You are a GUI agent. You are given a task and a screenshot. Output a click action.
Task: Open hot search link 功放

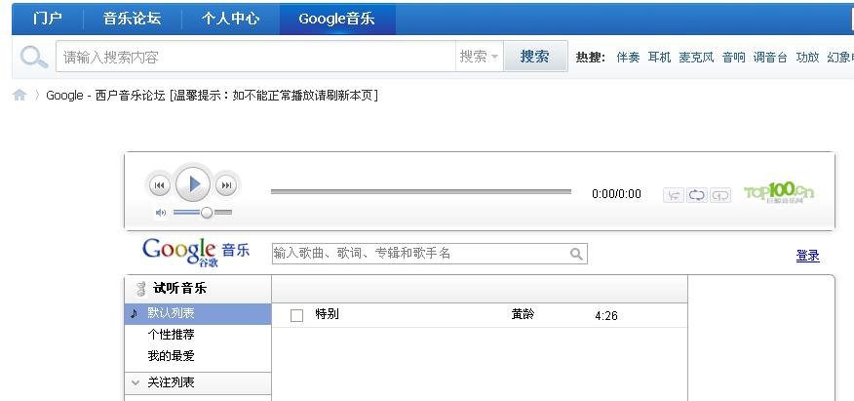pos(808,58)
